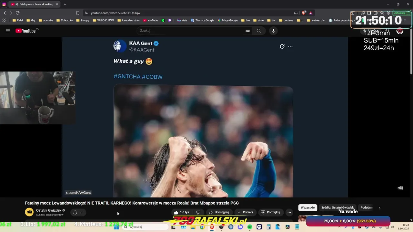Image resolution: width=413 pixels, height=232 pixels.
Task: Select the Podobne filter chip
Action: (366, 208)
